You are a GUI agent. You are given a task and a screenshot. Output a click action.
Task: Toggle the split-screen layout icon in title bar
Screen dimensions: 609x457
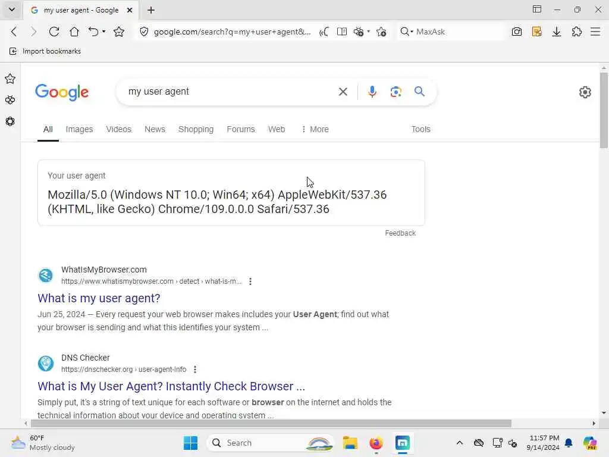tap(537, 10)
